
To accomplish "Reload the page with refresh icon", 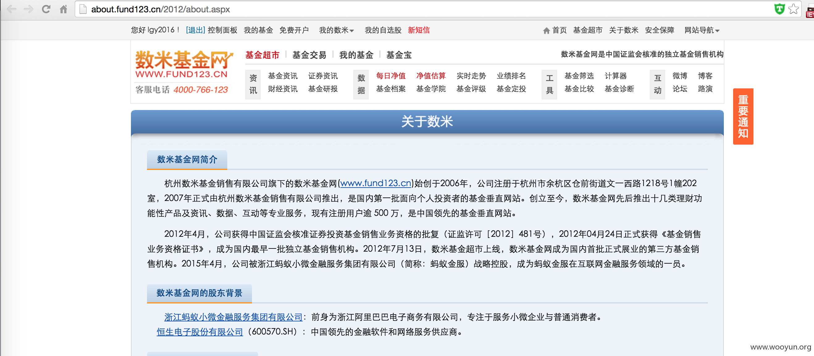I will [46, 9].
